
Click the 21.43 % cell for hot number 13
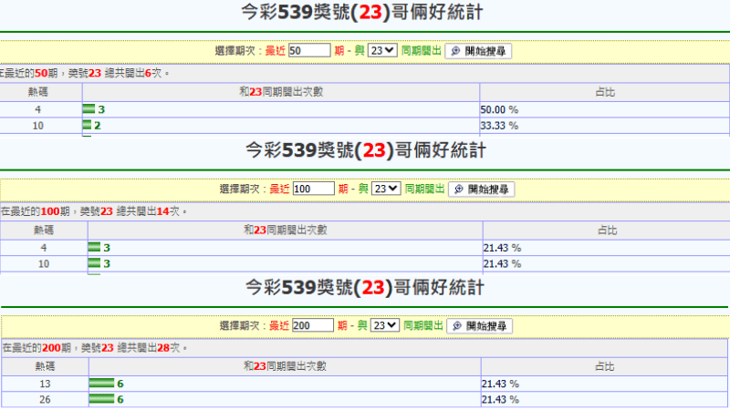pyautogui.click(x=604, y=384)
